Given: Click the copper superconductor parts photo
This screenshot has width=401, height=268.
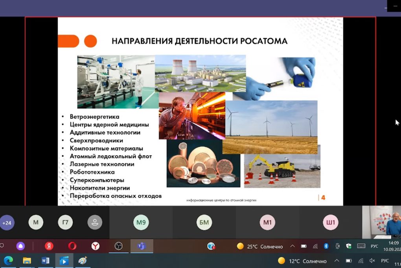Looking at the screenshot, I should [203, 164].
